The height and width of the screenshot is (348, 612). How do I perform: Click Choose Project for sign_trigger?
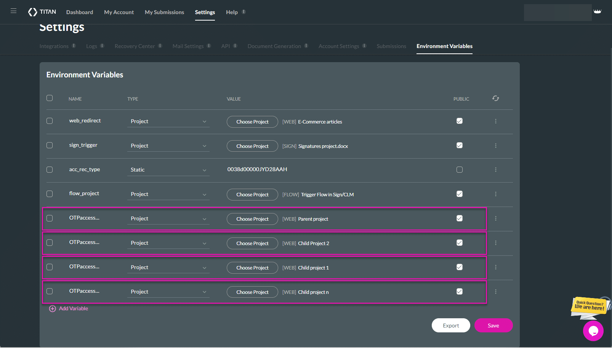[x=252, y=146]
